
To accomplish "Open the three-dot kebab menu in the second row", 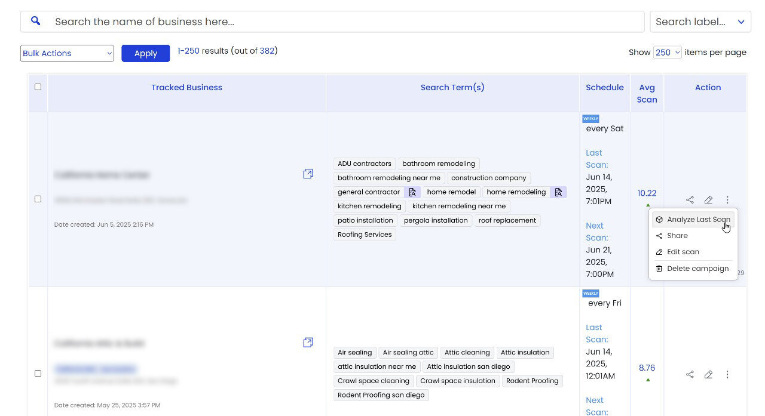I will (x=727, y=374).
